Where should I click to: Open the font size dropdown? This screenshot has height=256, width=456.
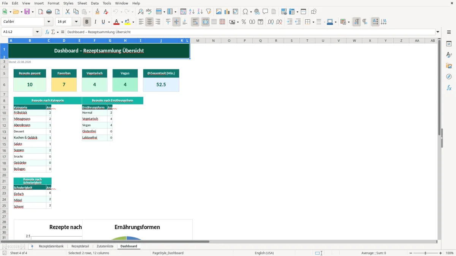tap(76, 22)
